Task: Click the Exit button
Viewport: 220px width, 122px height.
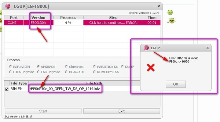Action: pyautogui.click(x=122, y=111)
